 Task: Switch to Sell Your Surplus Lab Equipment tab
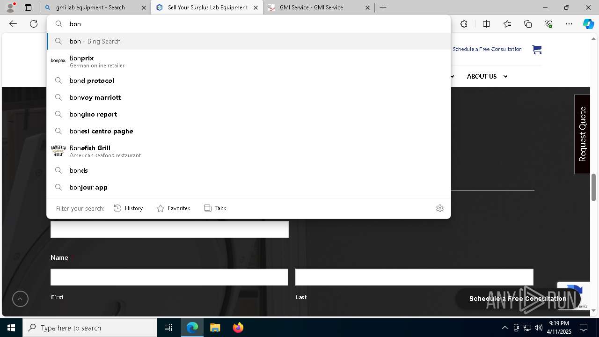point(207,7)
